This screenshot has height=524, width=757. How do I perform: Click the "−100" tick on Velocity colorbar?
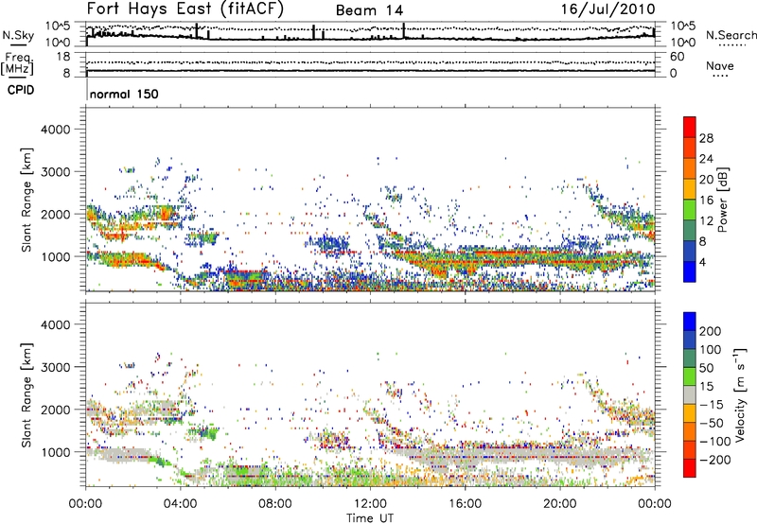pos(714,442)
